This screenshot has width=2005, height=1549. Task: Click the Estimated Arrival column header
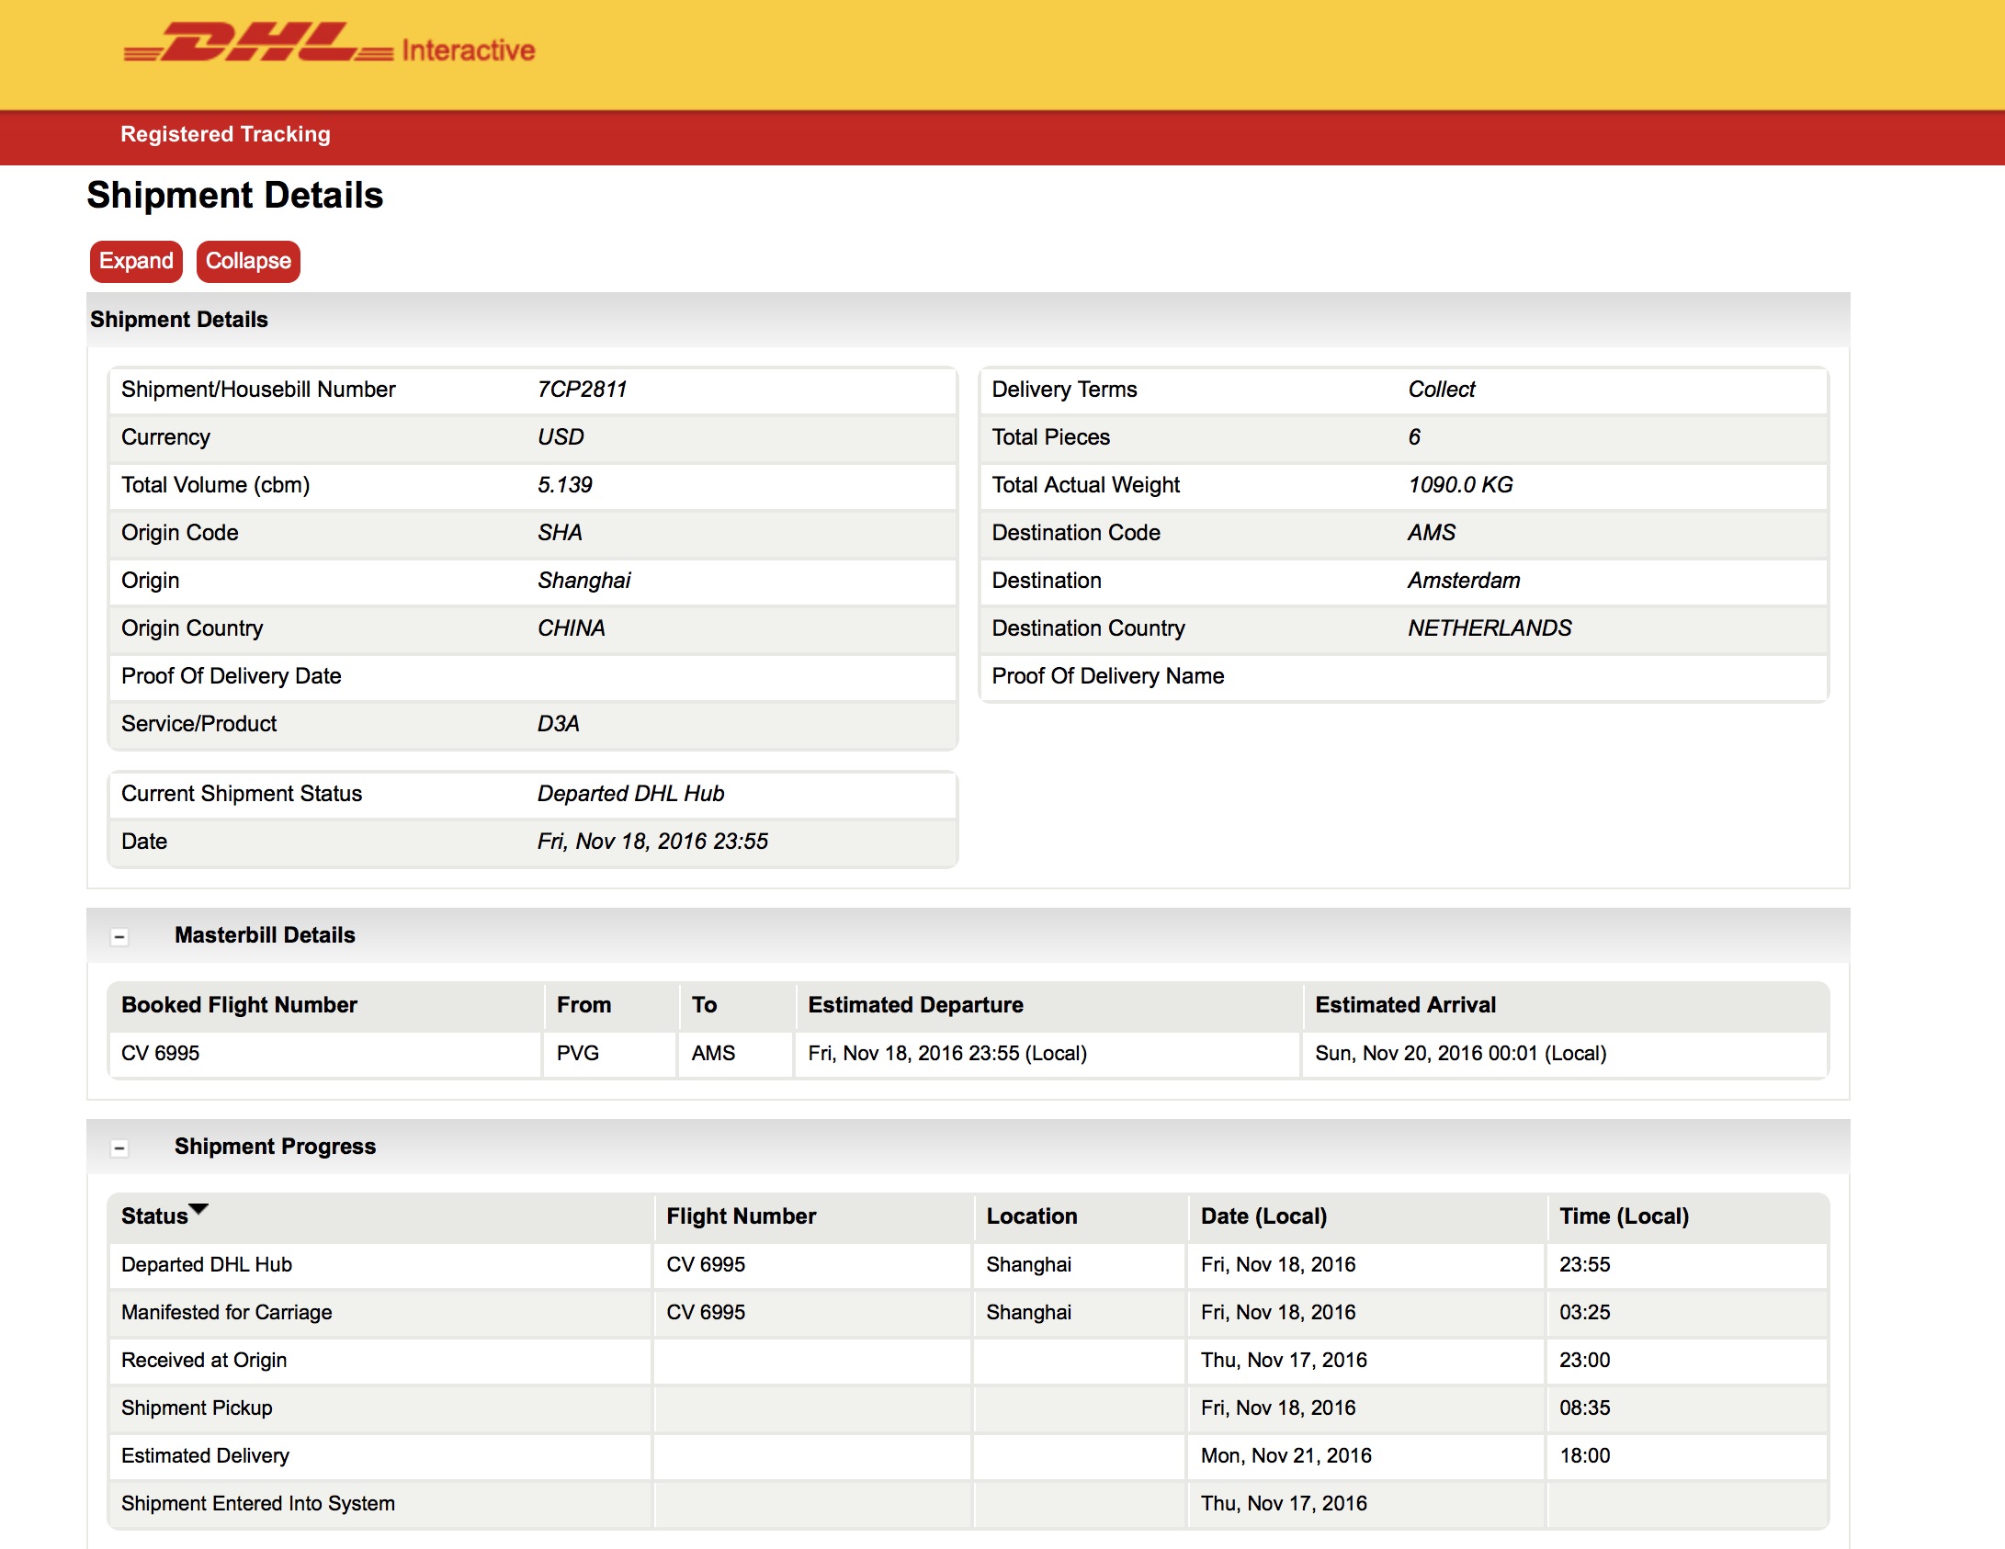(x=1405, y=1005)
